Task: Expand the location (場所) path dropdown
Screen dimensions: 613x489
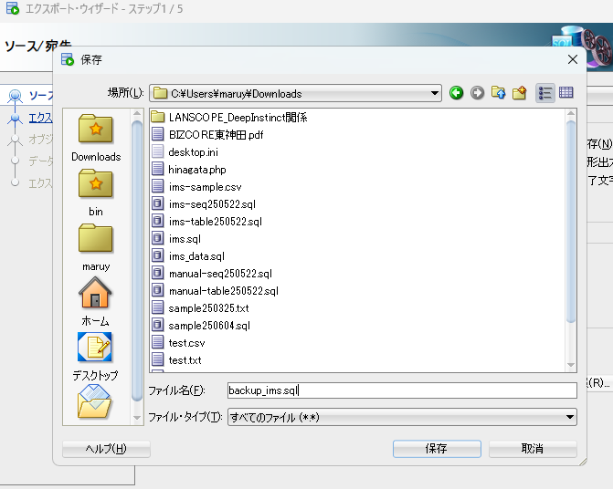Action: pos(435,93)
